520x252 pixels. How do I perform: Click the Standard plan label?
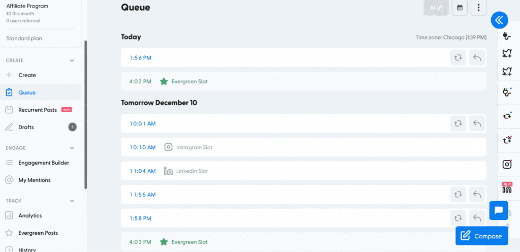(24, 39)
